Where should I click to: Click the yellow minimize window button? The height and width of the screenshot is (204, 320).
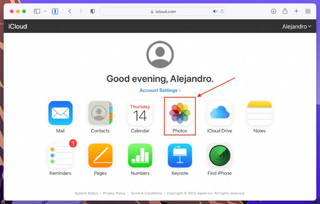click(18, 12)
